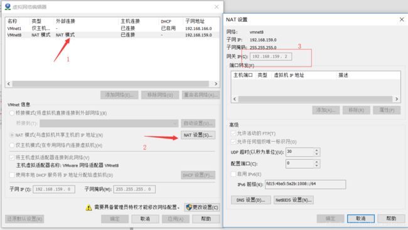The image size is (408, 230).
Task: Toggle 启用 IPv6 checkbox
Action: tap(233, 174)
